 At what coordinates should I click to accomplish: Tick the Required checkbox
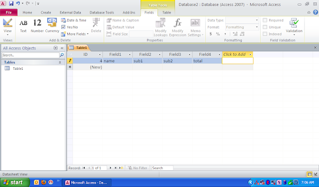pos(265,20)
